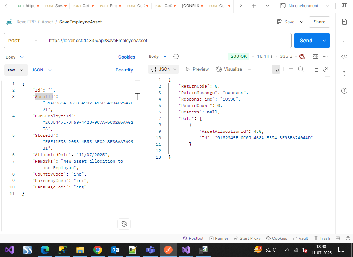Click the response history clock icon
The height and width of the screenshot is (257, 353).
coord(176,56)
